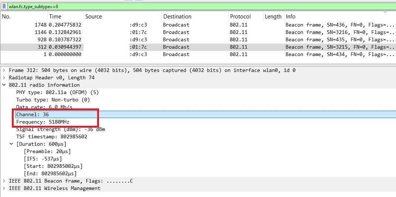Sort packets by Length column header
This screenshot has height=197, width=396.
coord(273,17)
